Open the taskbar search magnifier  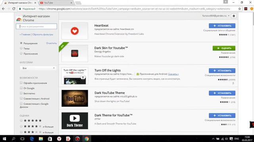[13, 138]
